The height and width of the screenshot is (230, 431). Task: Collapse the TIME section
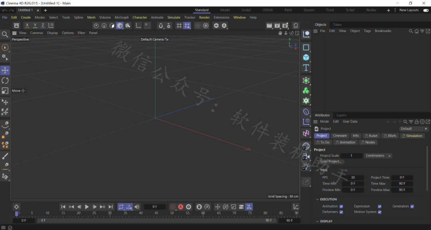tap(318, 170)
